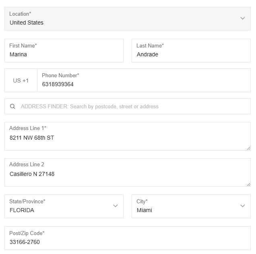
Task: Select the US +1 country code box
Action: 21,81
